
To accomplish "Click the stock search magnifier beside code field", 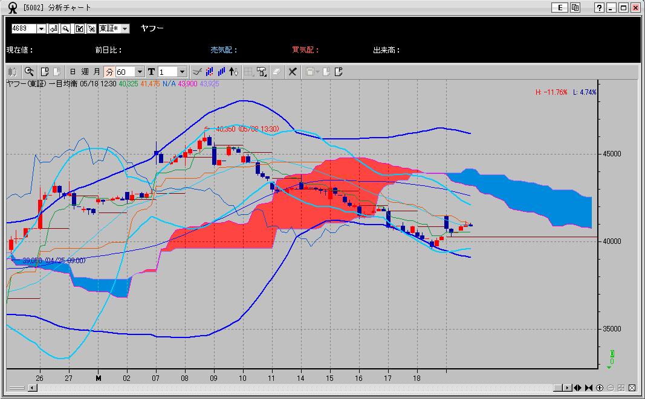I will 65,29.
